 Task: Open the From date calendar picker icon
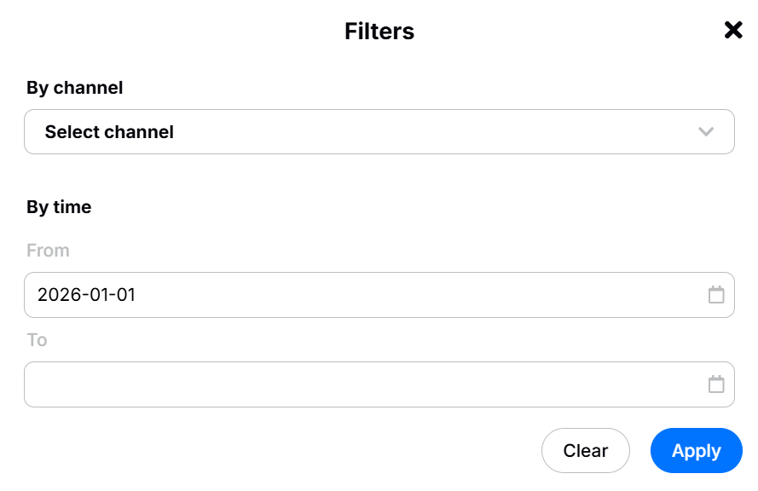pyautogui.click(x=716, y=295)
